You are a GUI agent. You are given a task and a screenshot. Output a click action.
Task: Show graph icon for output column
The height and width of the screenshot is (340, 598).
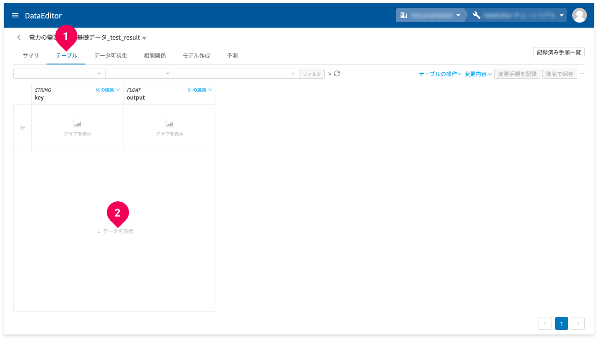pyautogui.click(x=170, y=123)
